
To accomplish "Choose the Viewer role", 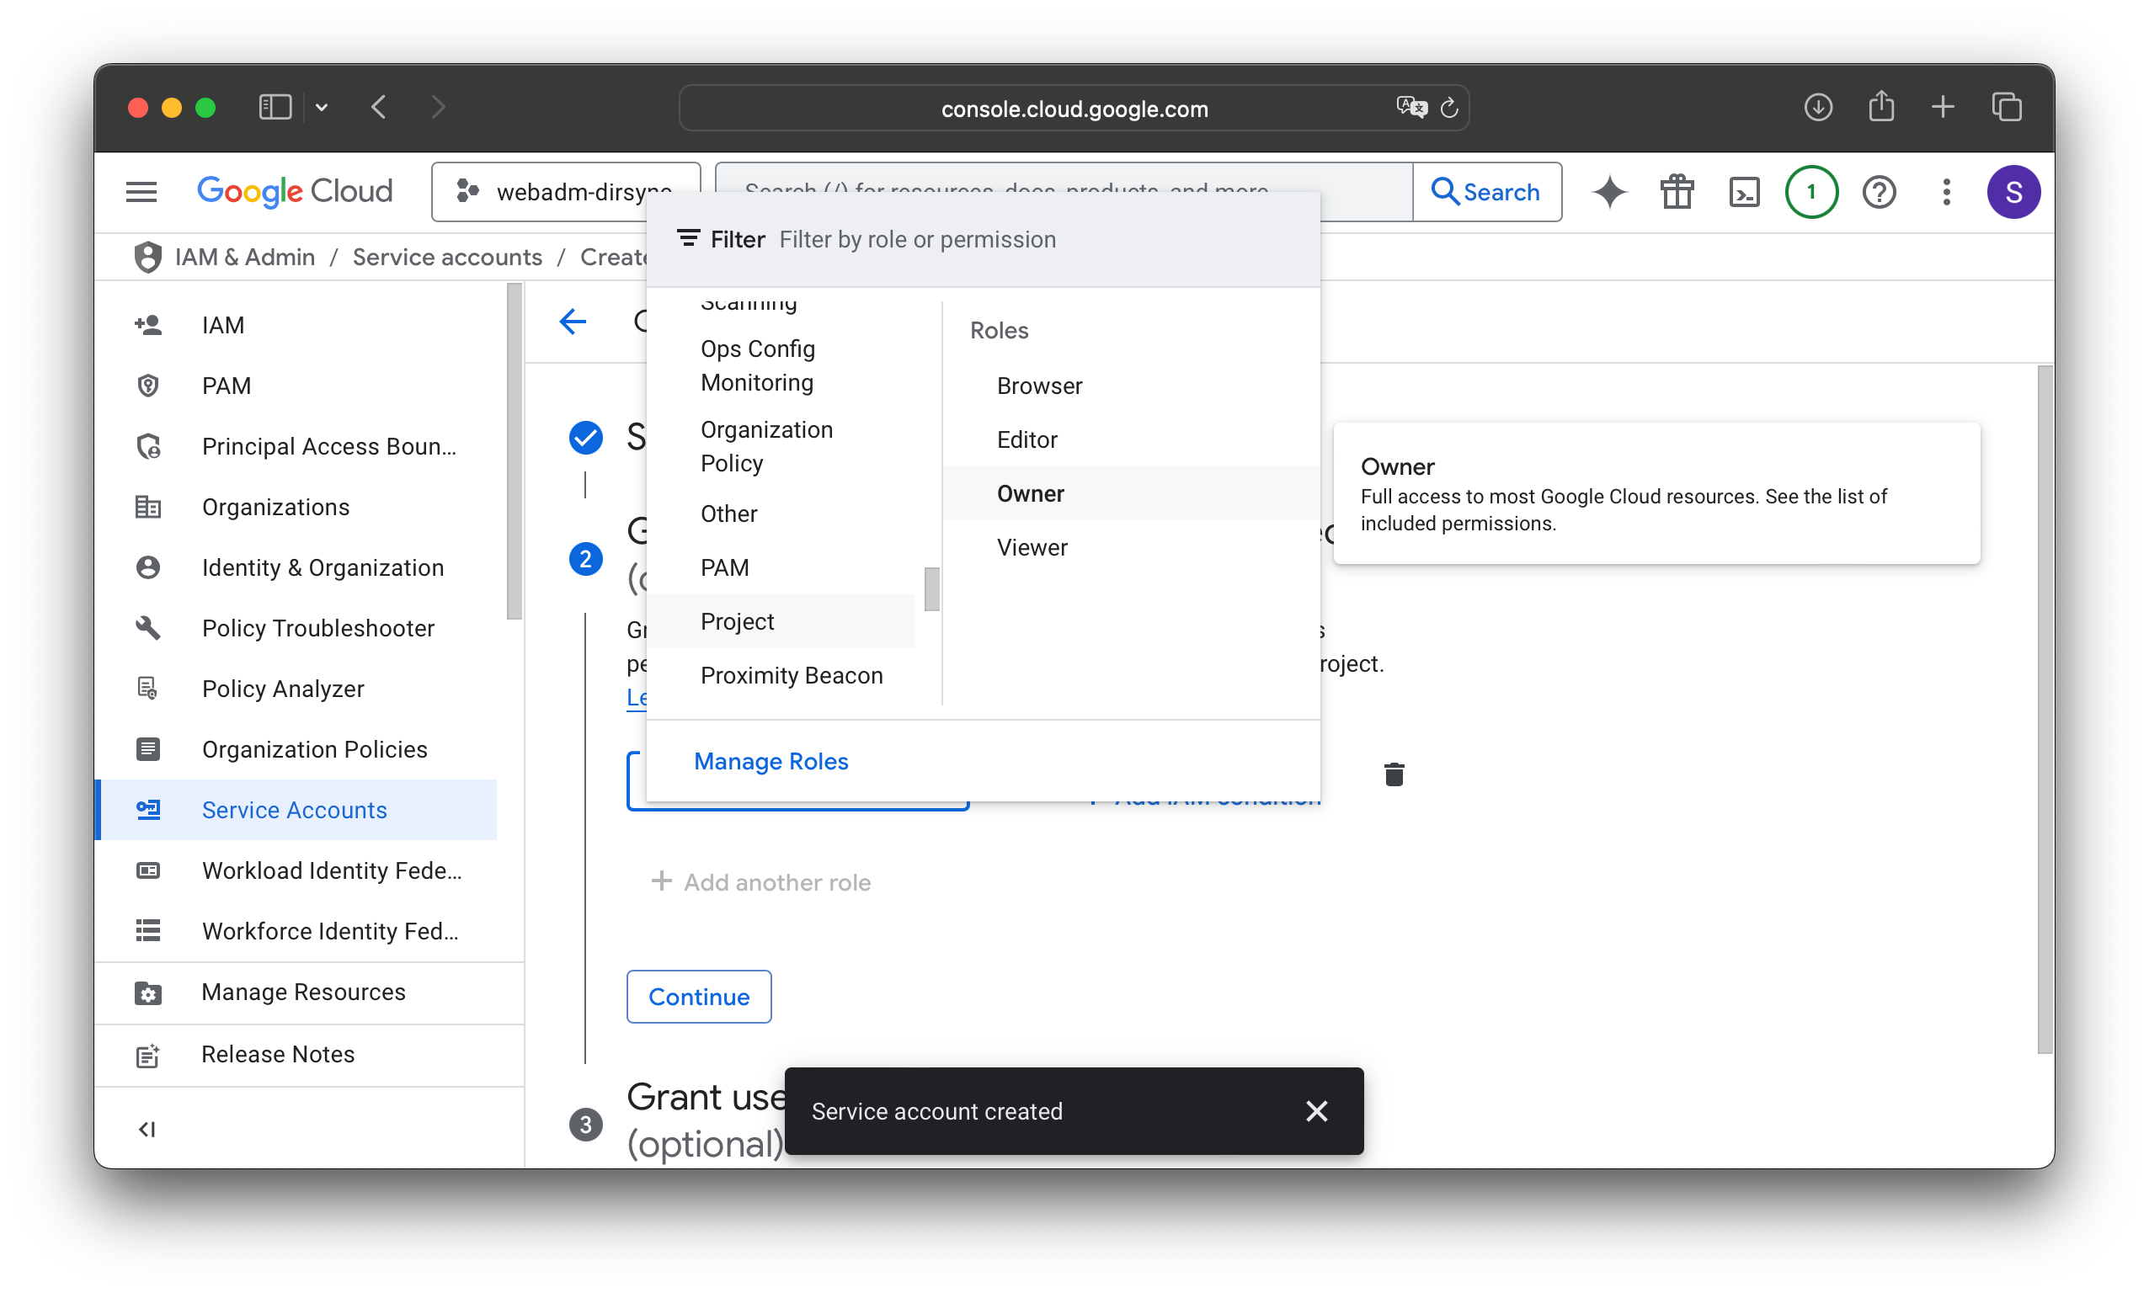I will [x=1131, y=547].
